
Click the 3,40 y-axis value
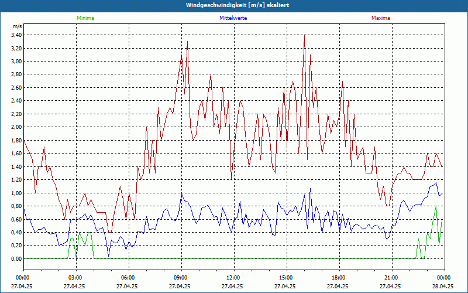coord(16,35)
